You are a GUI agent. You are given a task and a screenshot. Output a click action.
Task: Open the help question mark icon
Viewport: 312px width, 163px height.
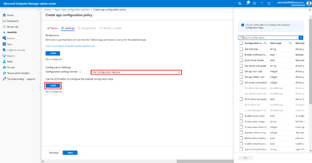[262, 3]
